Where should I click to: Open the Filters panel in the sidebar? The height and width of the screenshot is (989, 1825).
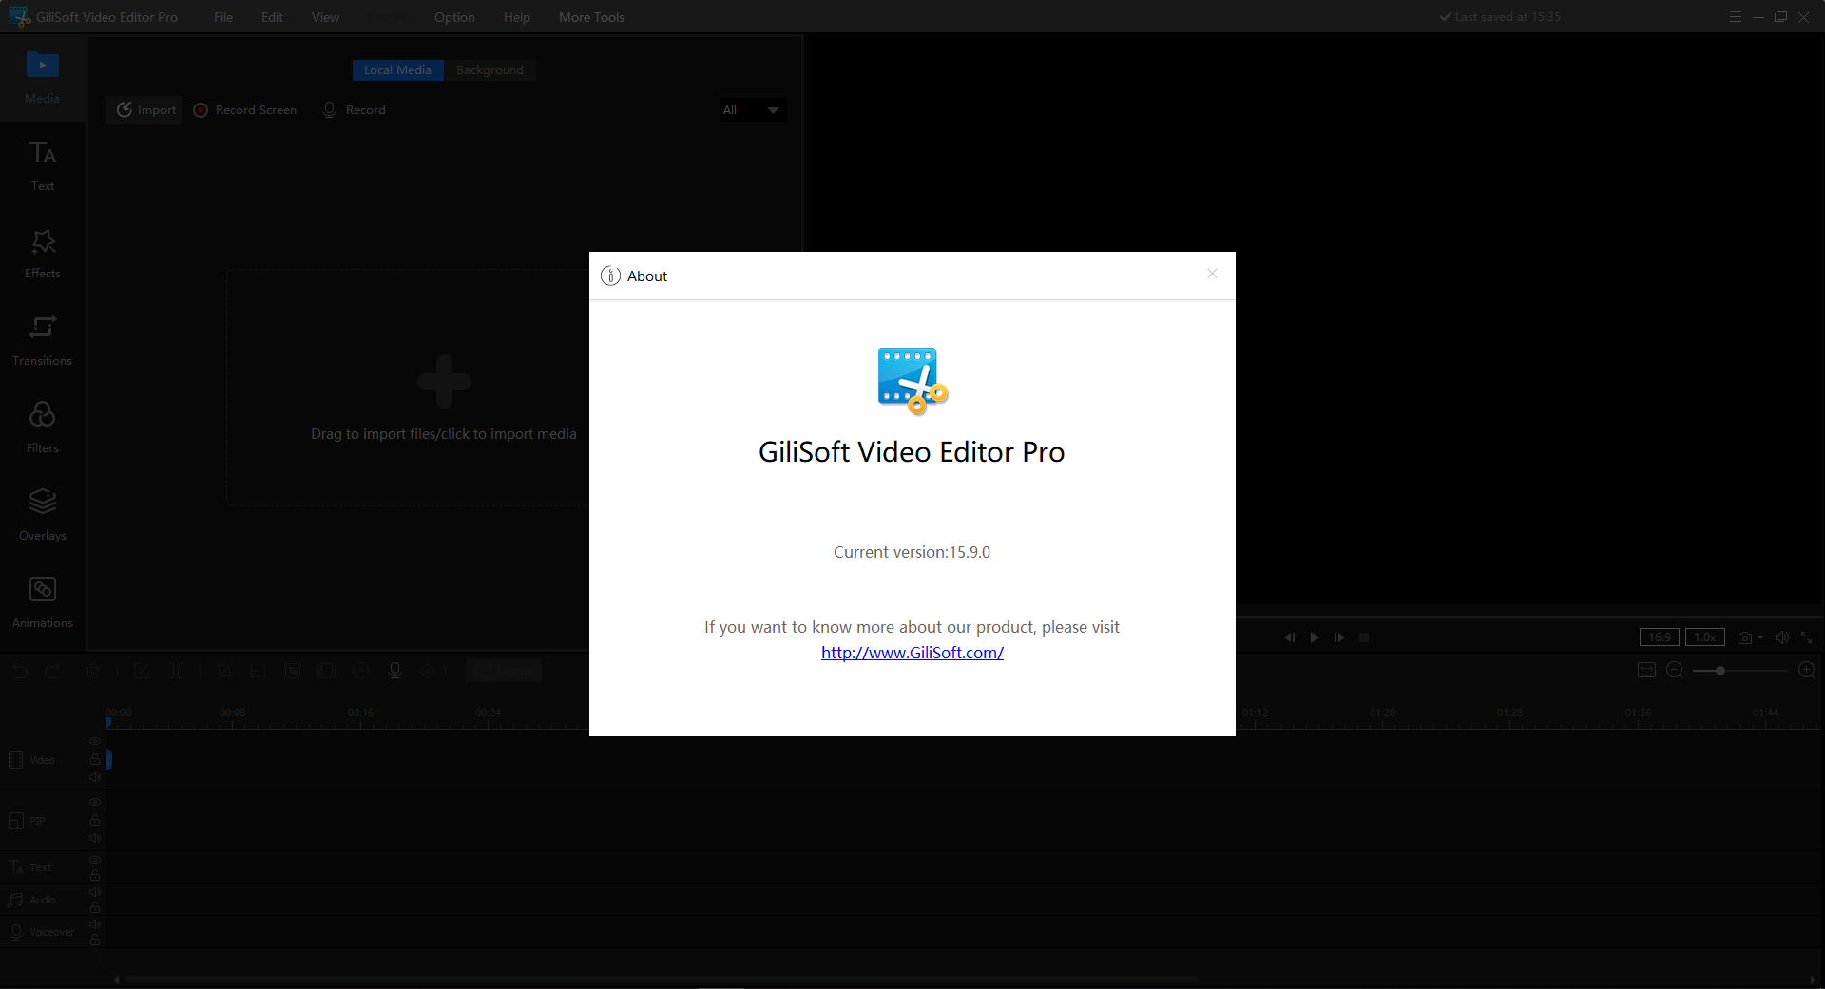tap(43, 428)
